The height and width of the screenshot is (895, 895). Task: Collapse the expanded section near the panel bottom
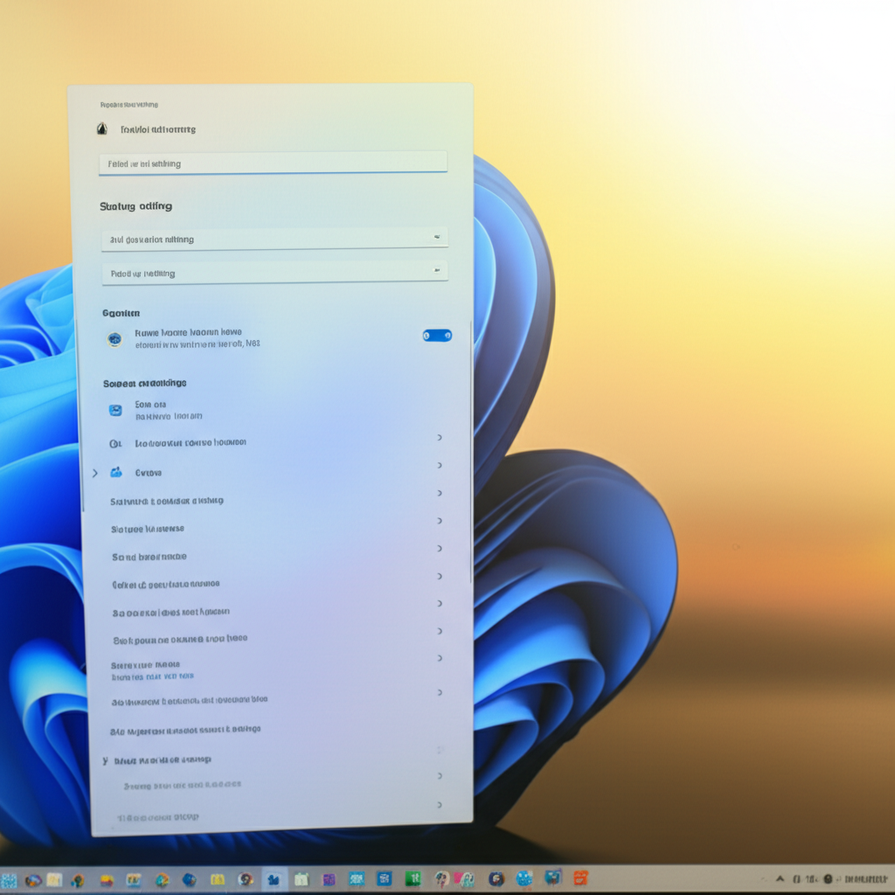pyautogui.click(x=106, y=760)
